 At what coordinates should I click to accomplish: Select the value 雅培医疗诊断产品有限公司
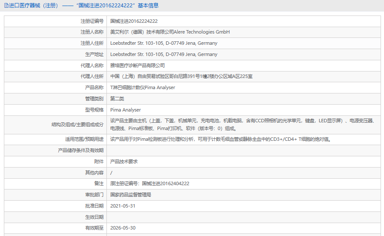(137, 65)
